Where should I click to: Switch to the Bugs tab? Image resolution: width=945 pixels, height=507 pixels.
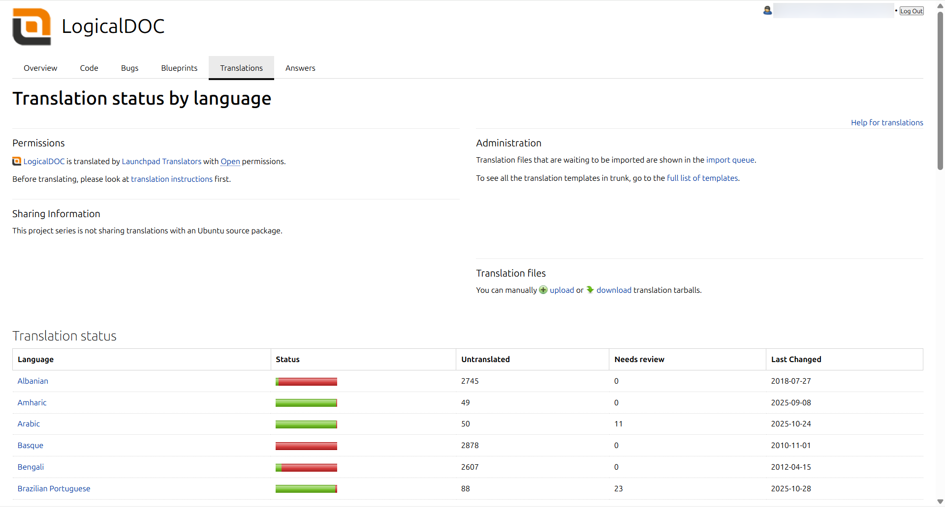coord(129,68)
